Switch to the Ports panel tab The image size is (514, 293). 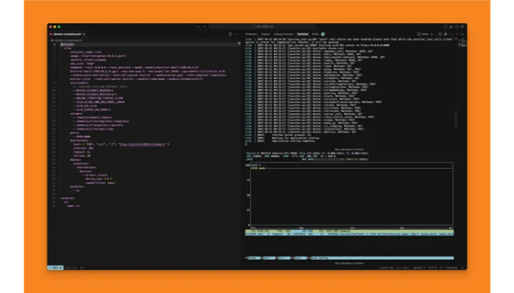pyautogui.click(x=315, y=34)
